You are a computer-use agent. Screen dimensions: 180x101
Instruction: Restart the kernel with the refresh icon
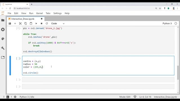click(47, 24)
